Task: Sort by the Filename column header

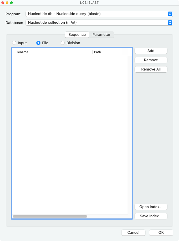Action: pyautogui.click(x=52, y=52)
